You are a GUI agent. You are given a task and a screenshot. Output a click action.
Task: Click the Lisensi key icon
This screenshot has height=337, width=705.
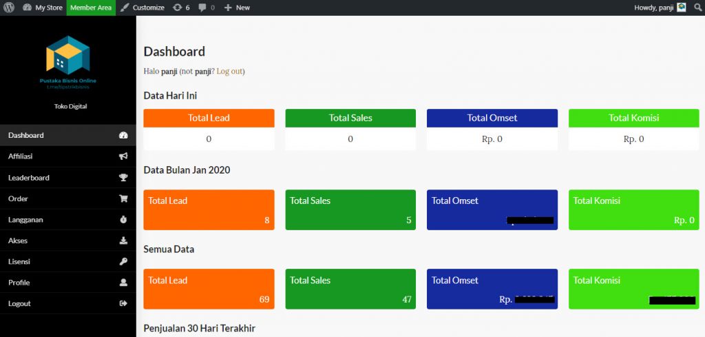pos(123,261)
